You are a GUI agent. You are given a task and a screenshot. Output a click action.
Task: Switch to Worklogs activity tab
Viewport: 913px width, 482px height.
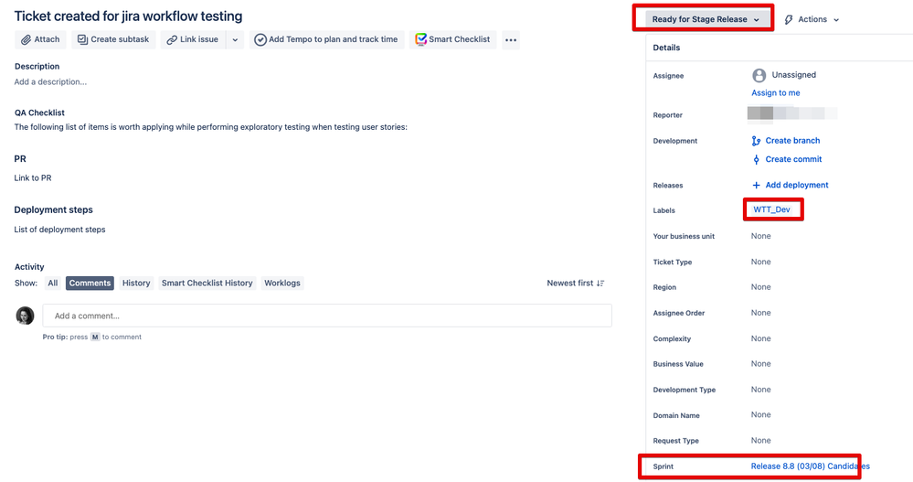click(282, 284)
